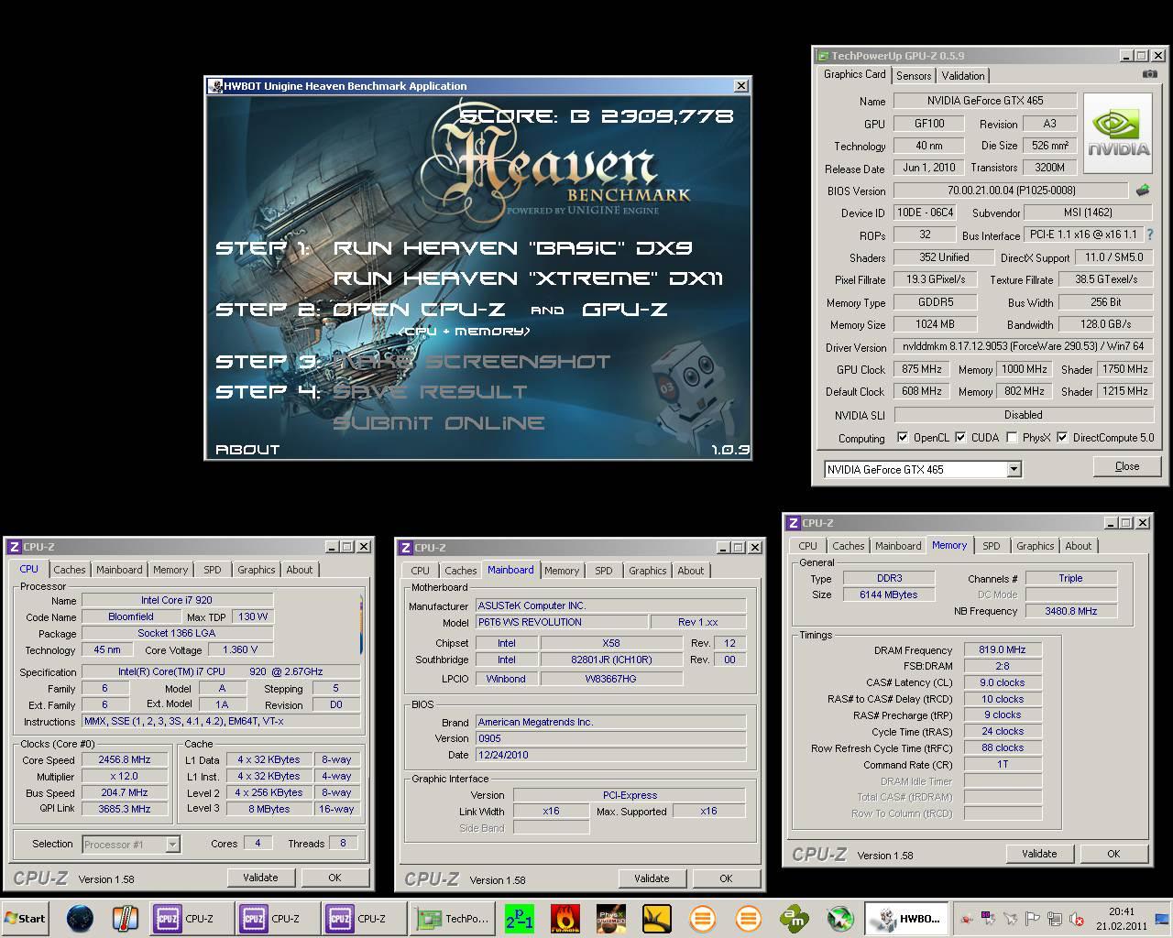This screenshot has width=1173, height=938.
Task: Click the GPU Name field NVIDIA GeForce GTX 465
Action: [985, 101]
